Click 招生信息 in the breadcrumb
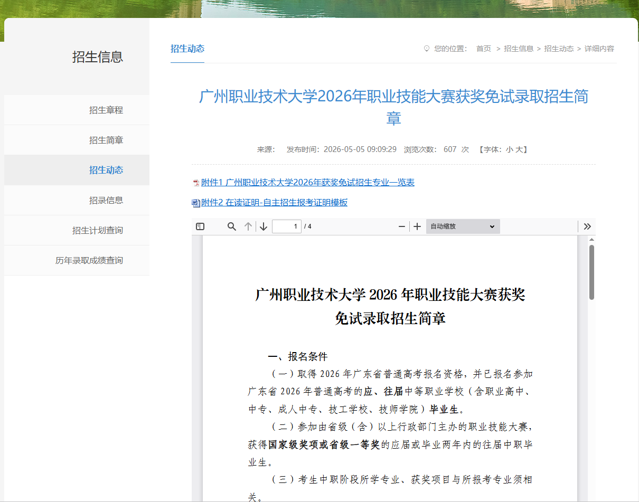 coord(519,49)
